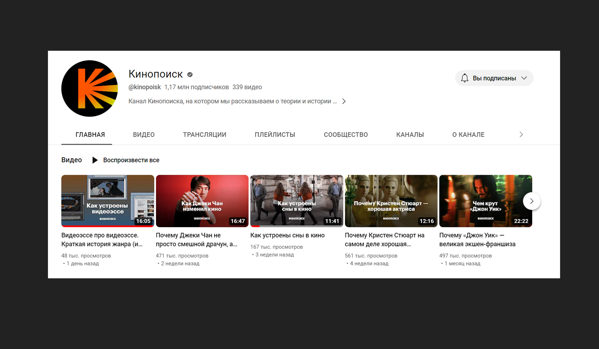Open video title Как устроены сны в кино
This screenshot has height=349, width=599.
point(287,235)
